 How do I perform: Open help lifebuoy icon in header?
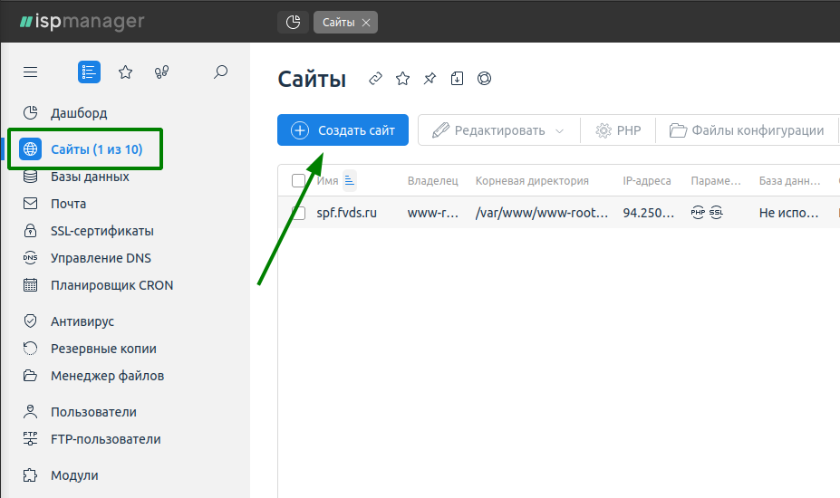pyautogui.click(x=484, y=79)
